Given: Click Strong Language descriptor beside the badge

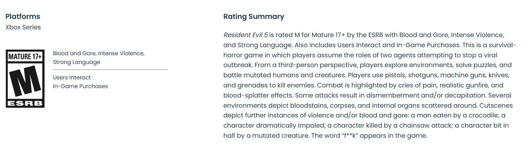Looking at the screenshot, I should pos(77,62).
